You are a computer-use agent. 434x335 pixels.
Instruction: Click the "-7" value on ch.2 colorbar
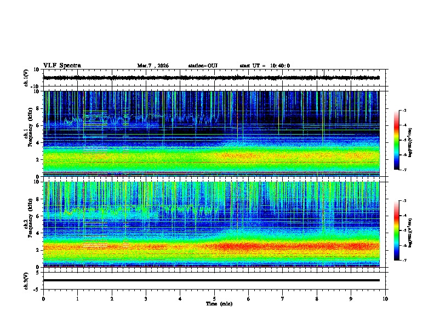[404, 260]
